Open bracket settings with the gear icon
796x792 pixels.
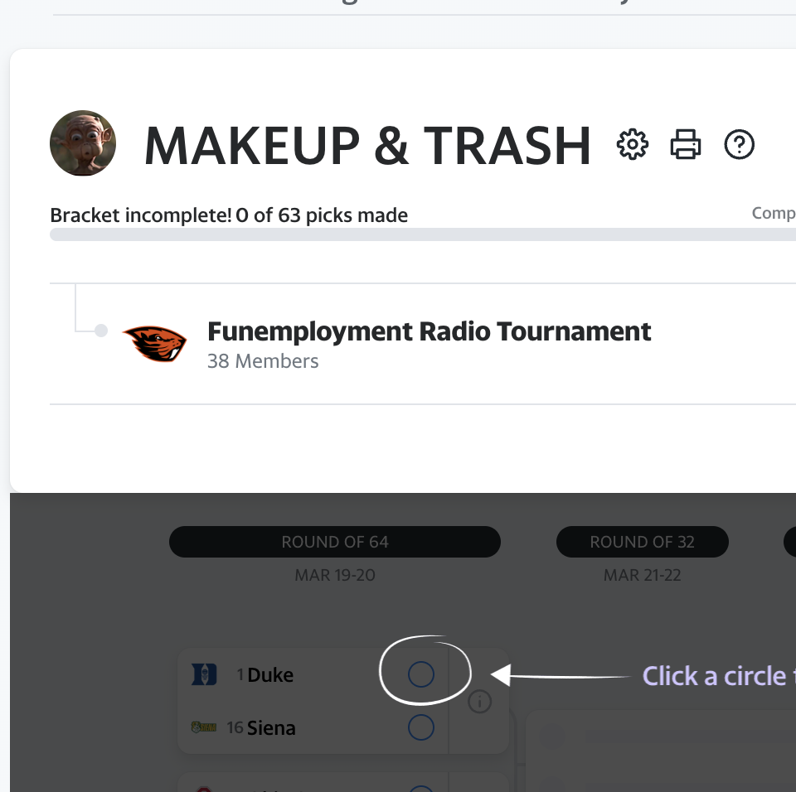click(633, 145)
